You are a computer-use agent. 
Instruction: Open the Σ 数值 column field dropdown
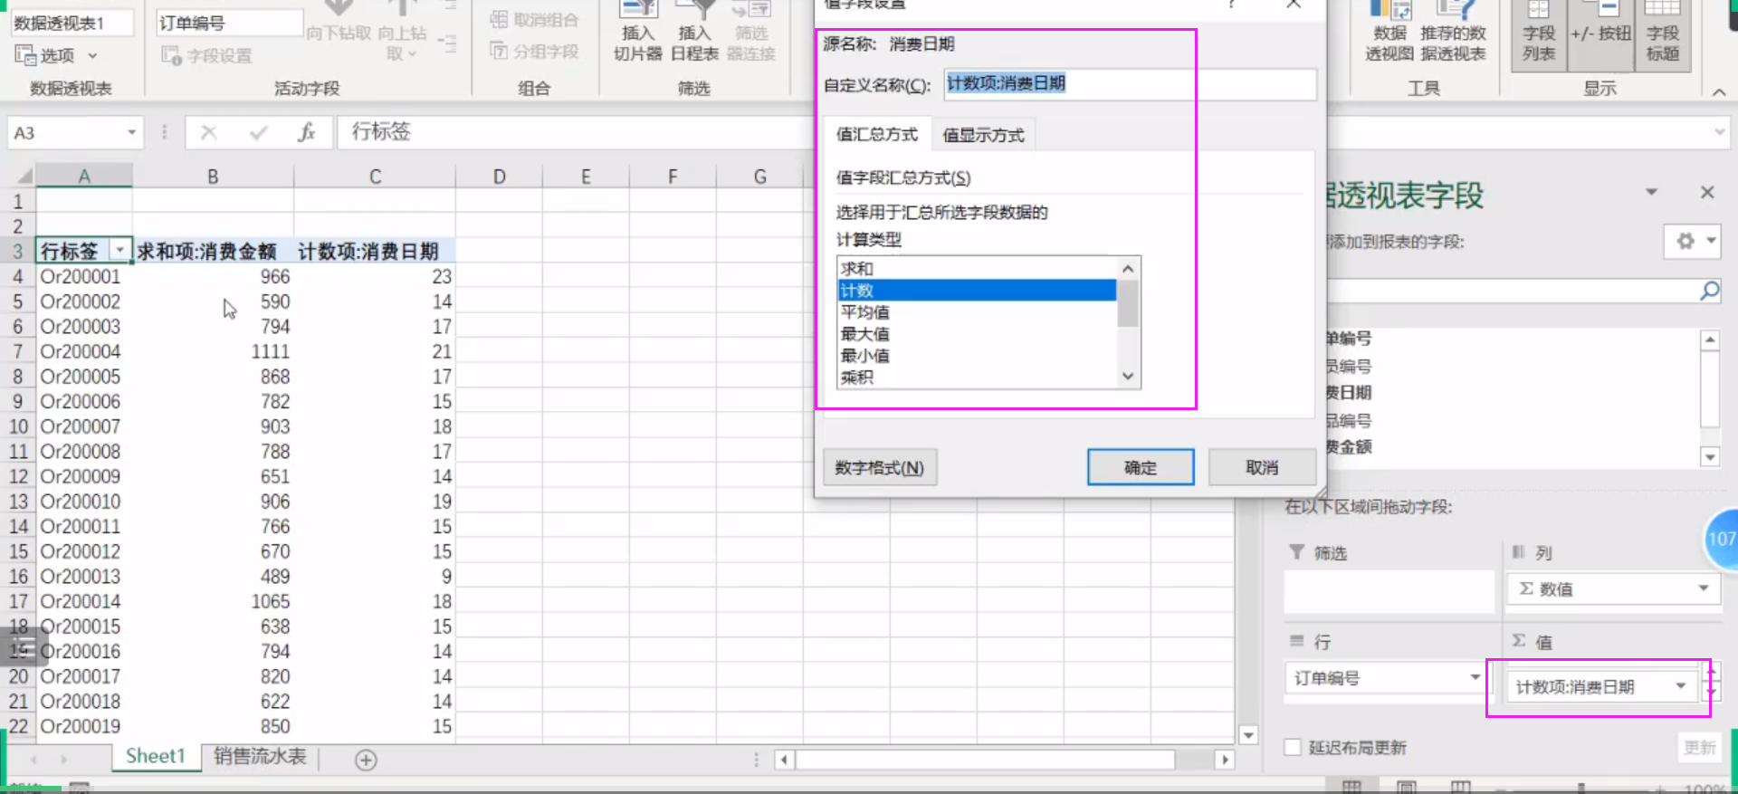pyautogui.click(x=1703, y=588)
